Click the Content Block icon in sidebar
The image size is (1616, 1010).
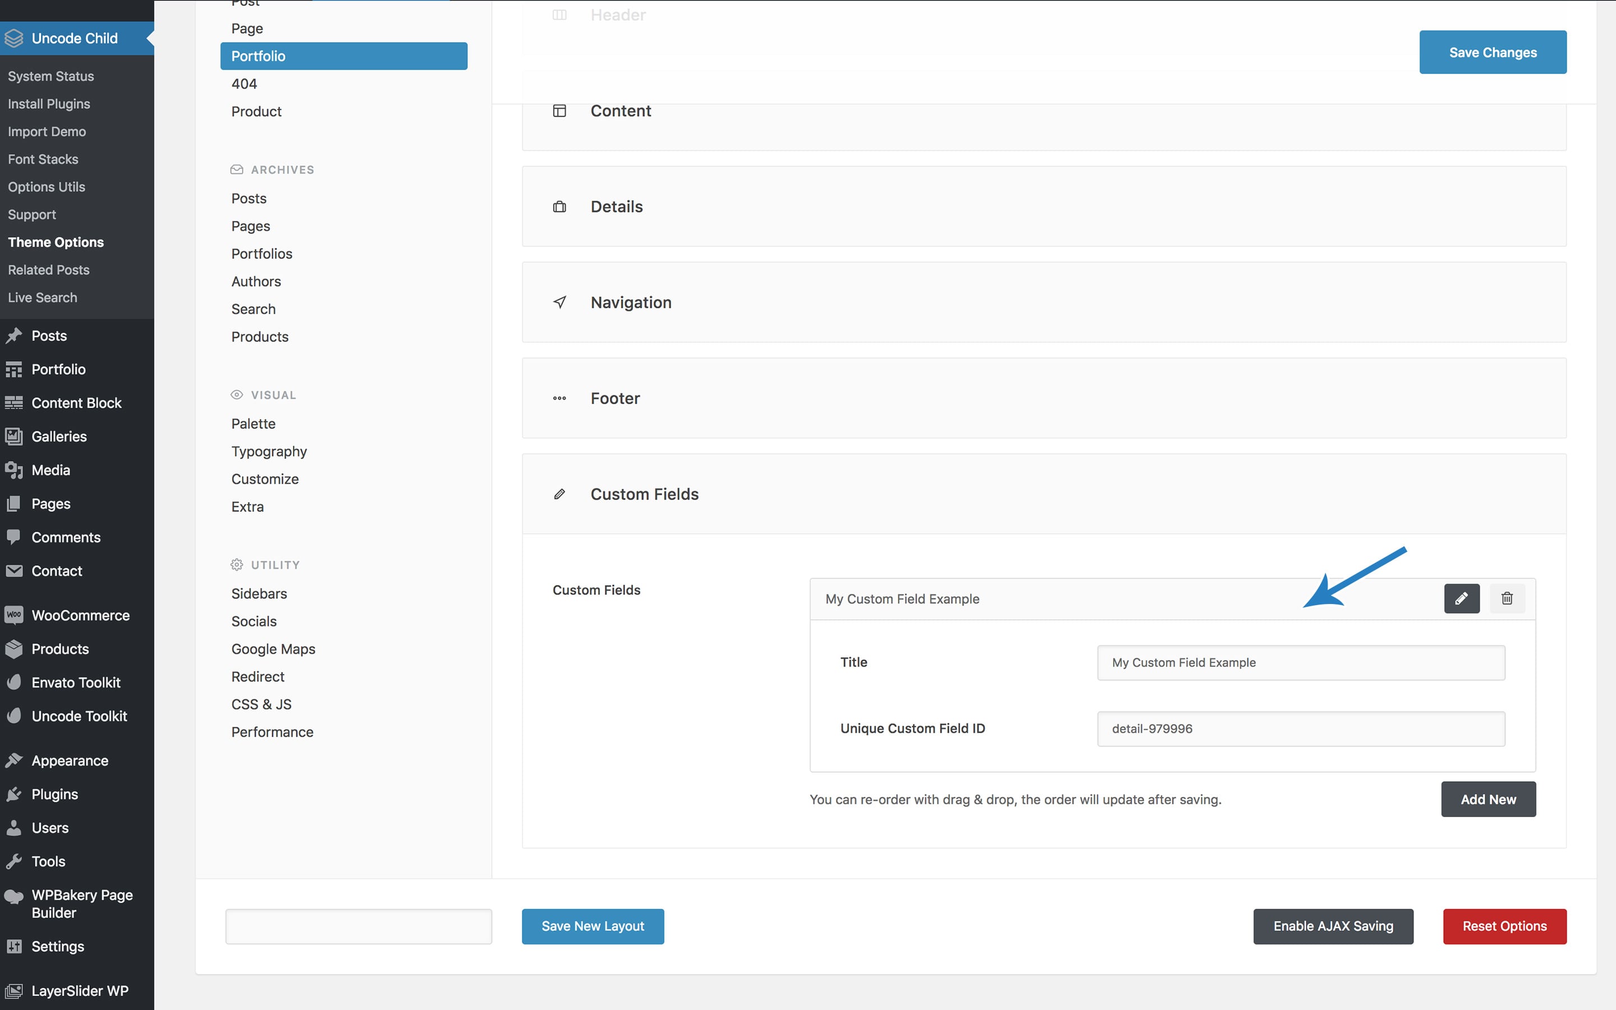(x=13, y=402)
